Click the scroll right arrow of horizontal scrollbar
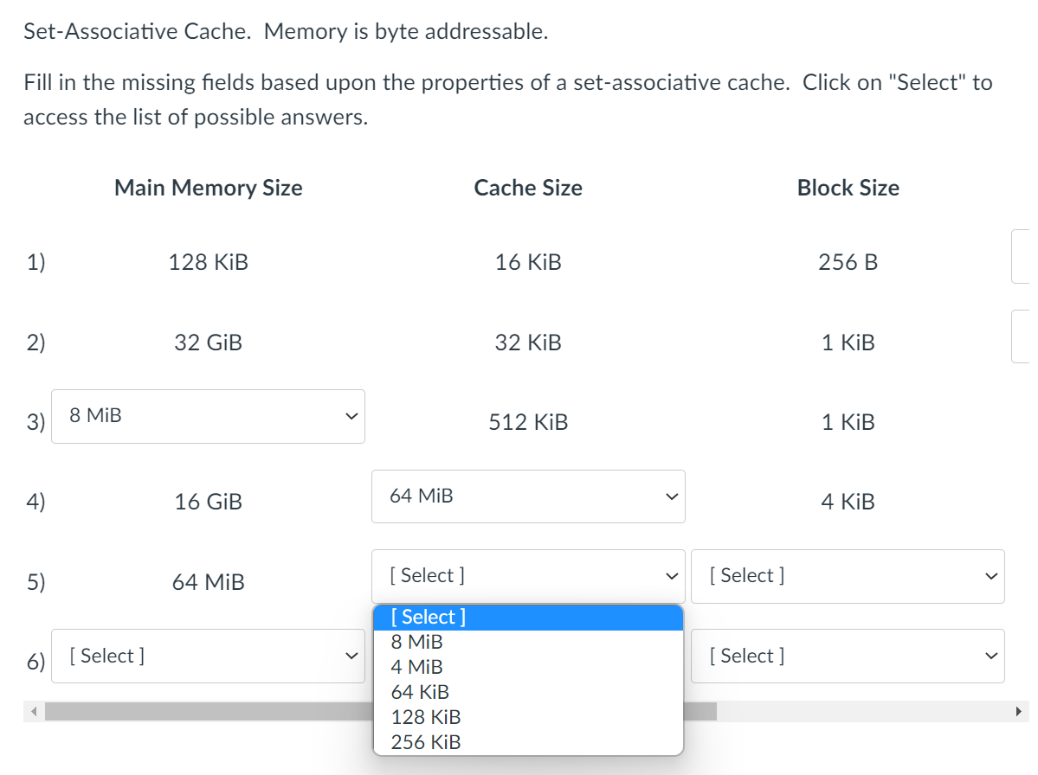The height and width of the screenshot is (775, 1038). [x=1018, y=712]
